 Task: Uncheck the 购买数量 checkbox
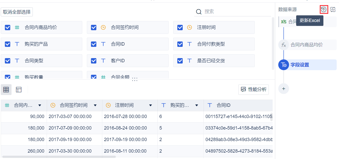[8, 77]
